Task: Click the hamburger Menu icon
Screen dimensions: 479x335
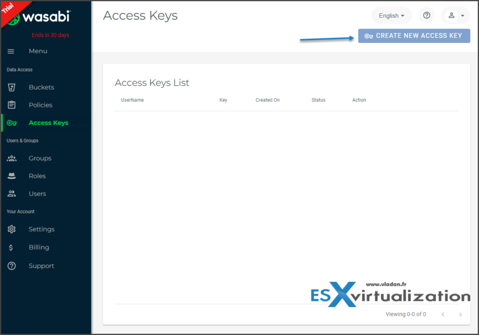Action: point(12,51)
